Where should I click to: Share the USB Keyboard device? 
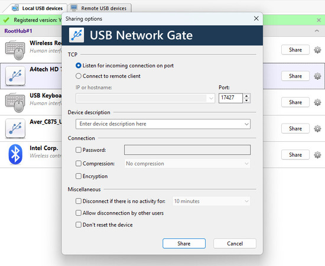tap(295, 102)
